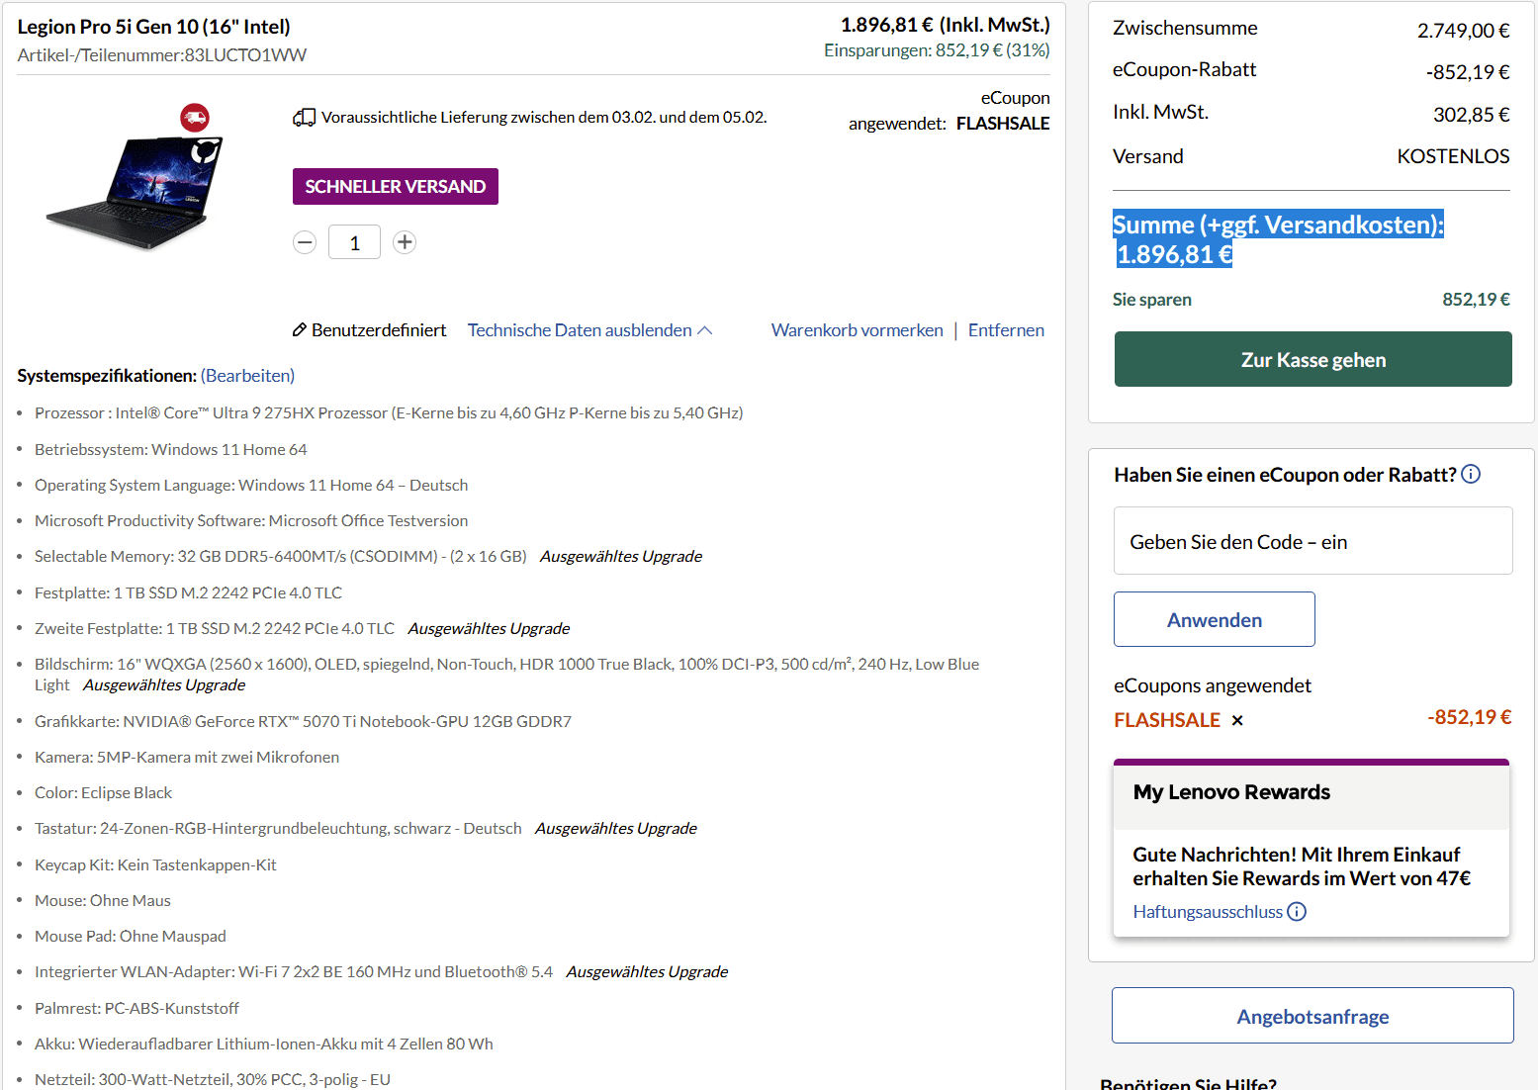Click the Grafikkarte RTX 5070 Ti spec line
Image resolution: width=1538 pixels, height=1090 pixels.
pos(303,722)
